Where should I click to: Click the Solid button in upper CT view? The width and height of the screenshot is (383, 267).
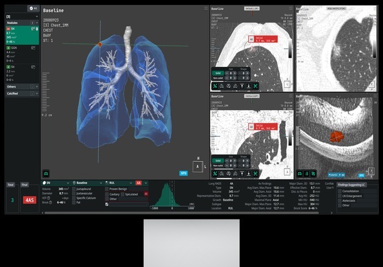(x=219, y=72)
